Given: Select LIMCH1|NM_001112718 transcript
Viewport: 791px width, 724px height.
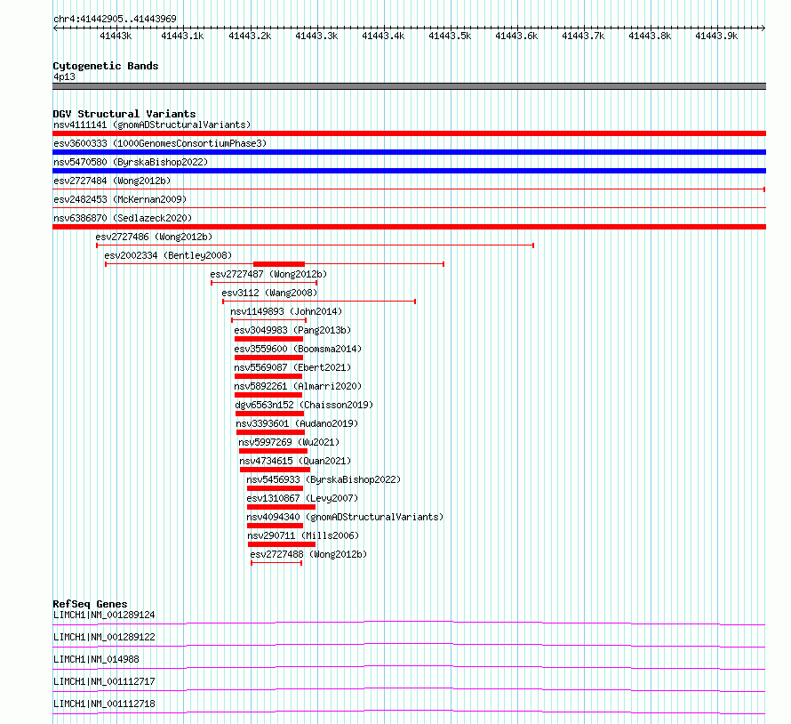Looking at the screenshot, I should (104, 704).
